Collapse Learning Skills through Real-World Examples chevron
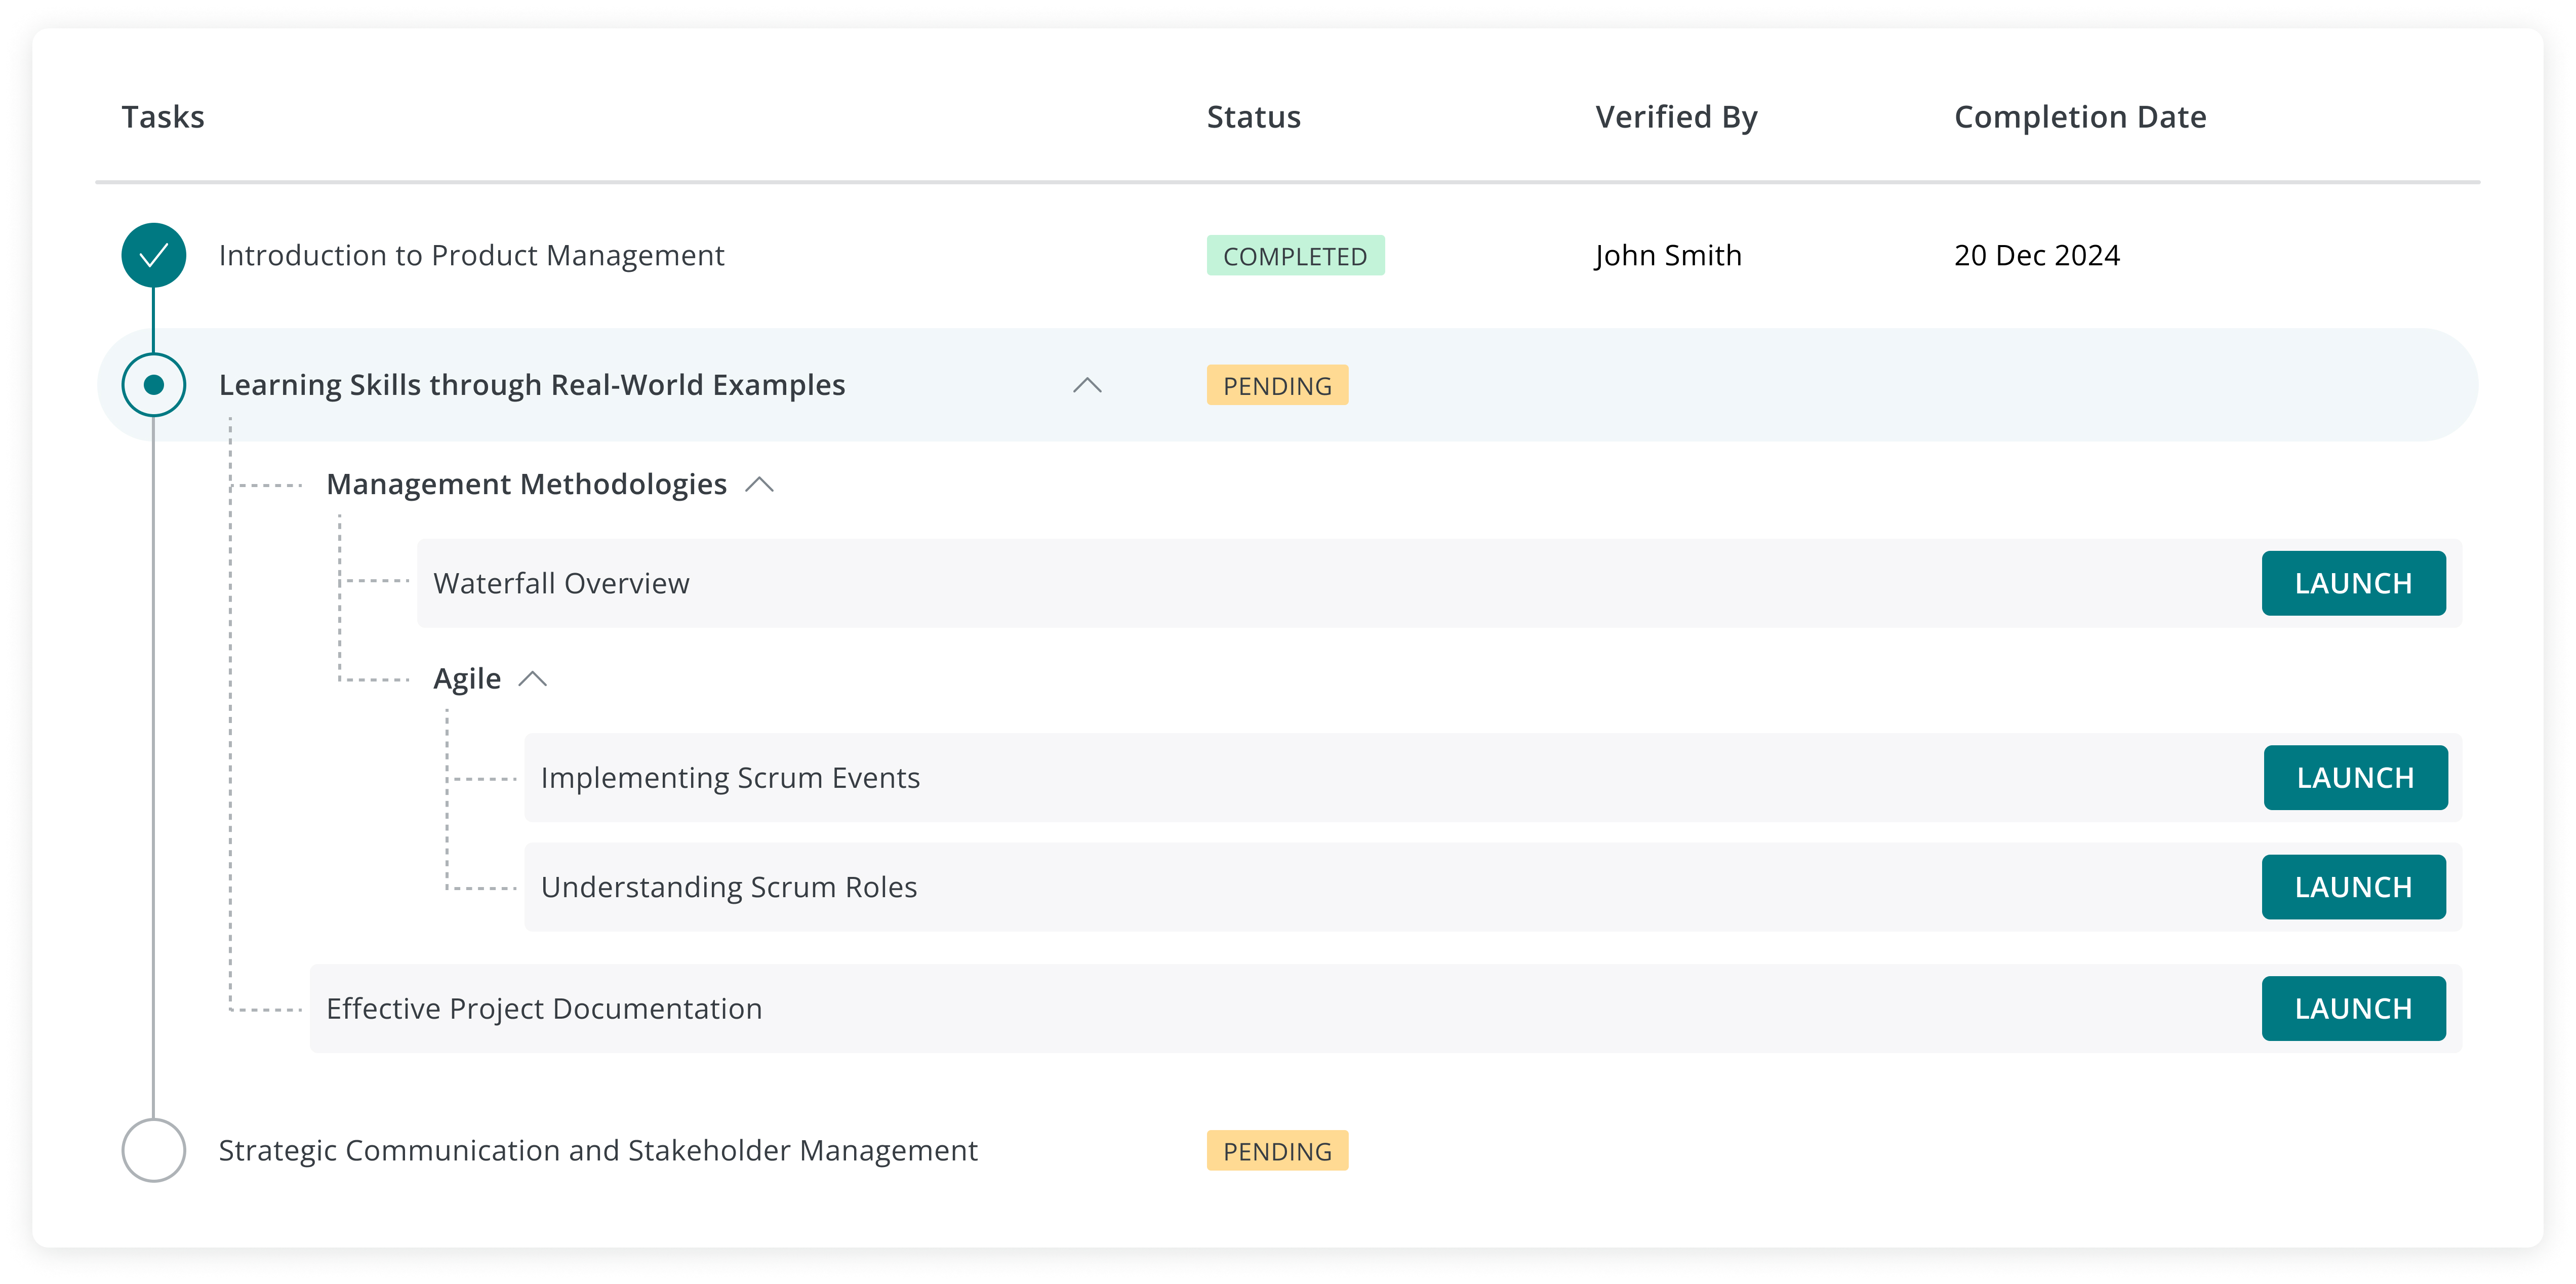 (1087, 385)
